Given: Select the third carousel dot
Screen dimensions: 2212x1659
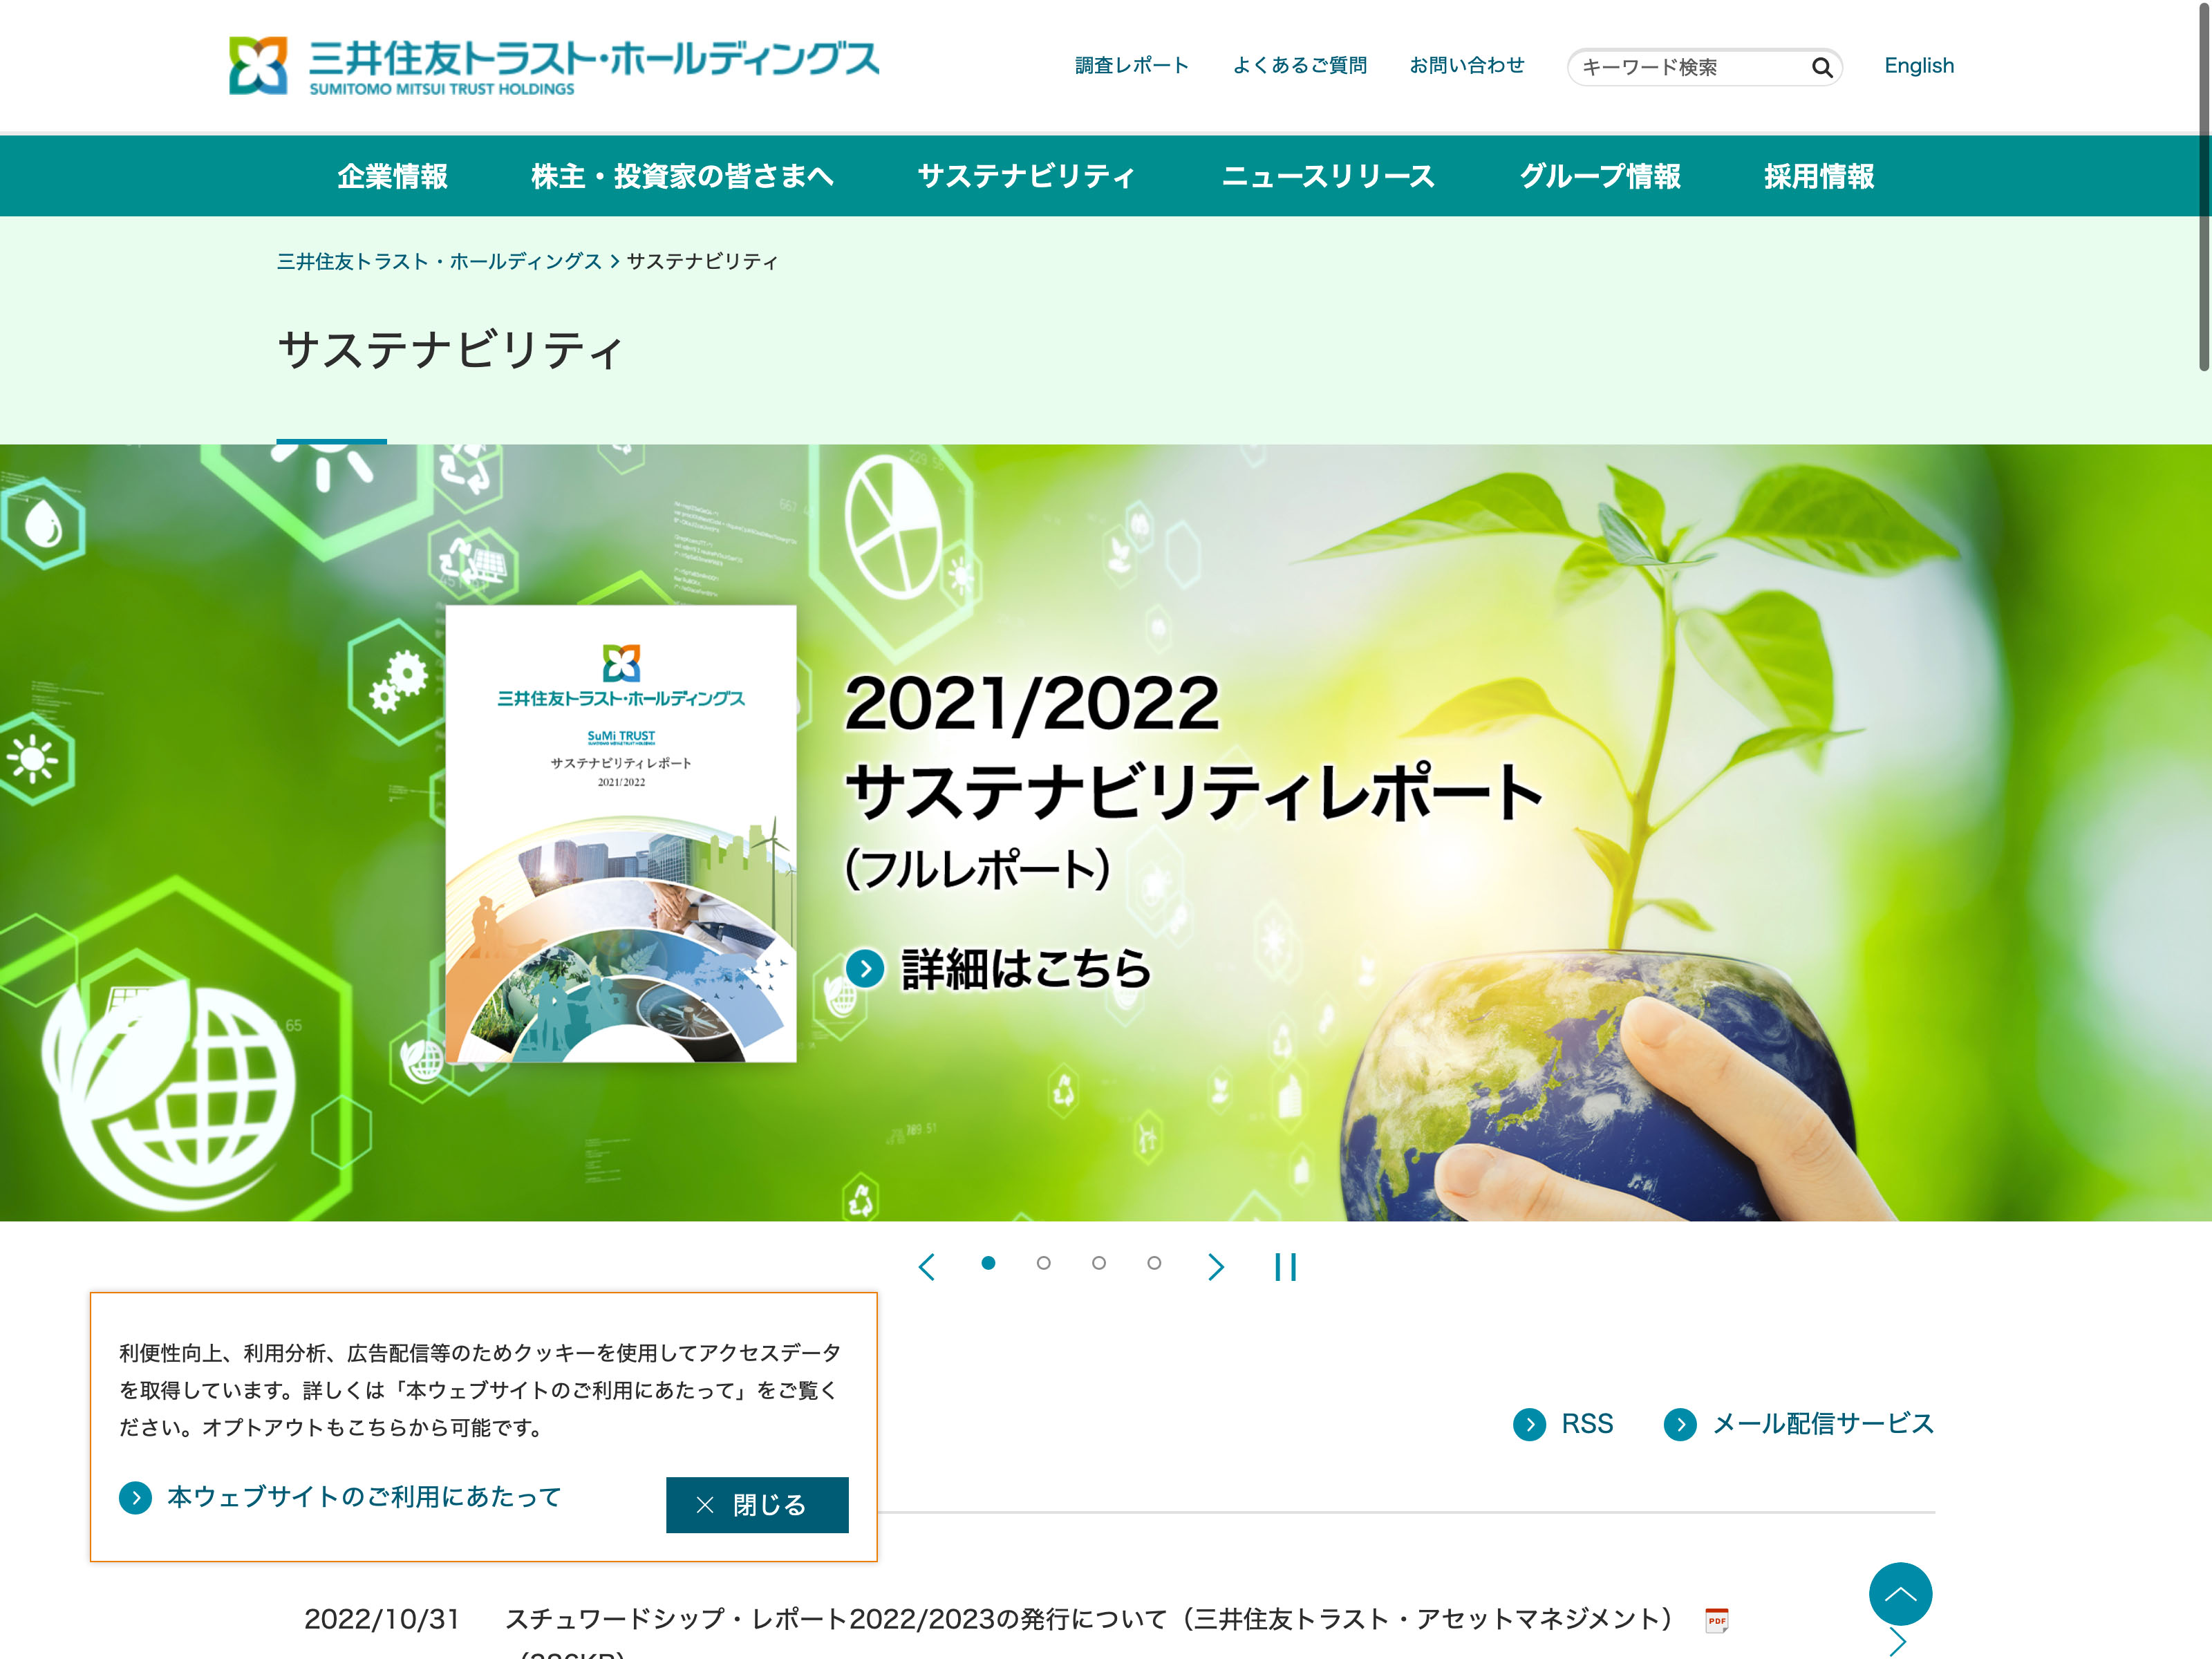Looking at the screenshot, I should pos(1098,1263).
